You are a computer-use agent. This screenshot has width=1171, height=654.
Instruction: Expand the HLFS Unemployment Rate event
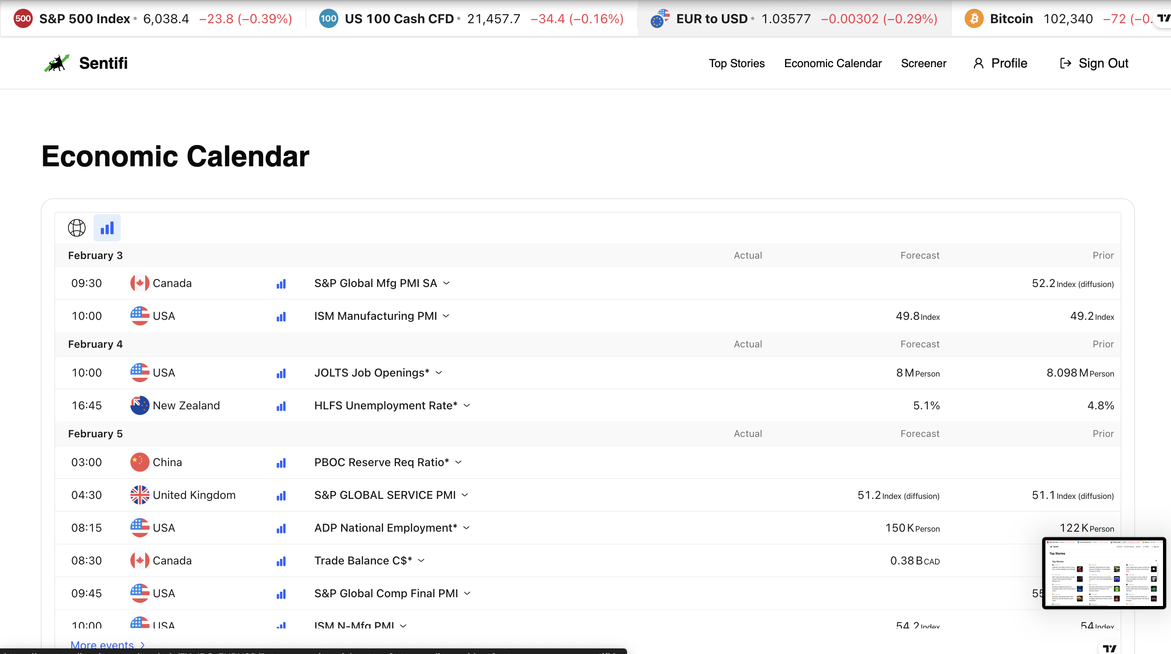467,405
